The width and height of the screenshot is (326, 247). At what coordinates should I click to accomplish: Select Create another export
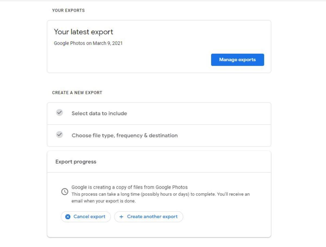tap(148, 217)
